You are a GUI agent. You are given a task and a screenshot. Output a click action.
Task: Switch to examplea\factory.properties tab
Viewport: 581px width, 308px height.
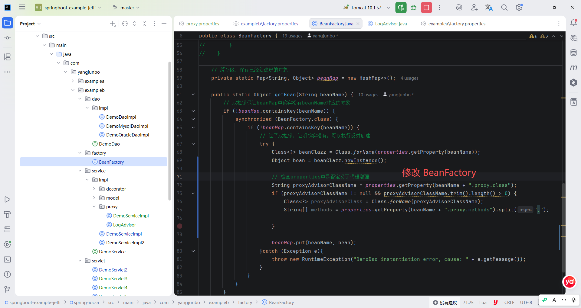coord(453,24)
